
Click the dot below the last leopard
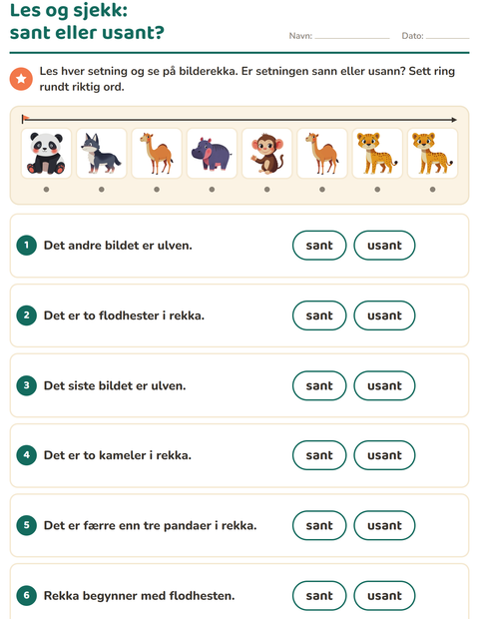point(432,190)
